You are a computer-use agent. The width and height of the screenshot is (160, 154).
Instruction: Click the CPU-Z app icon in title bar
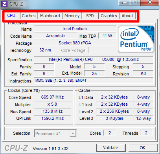[x=4, y=4]
